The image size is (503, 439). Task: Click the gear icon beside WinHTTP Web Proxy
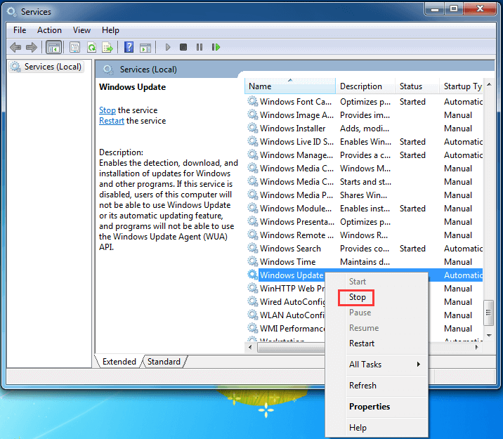click(253, 289)
